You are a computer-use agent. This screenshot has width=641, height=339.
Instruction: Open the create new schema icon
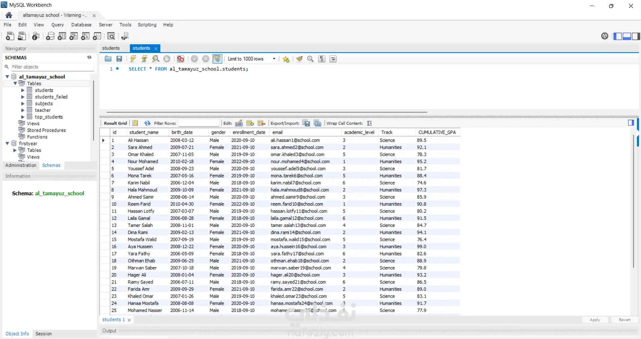pos(50,36)
